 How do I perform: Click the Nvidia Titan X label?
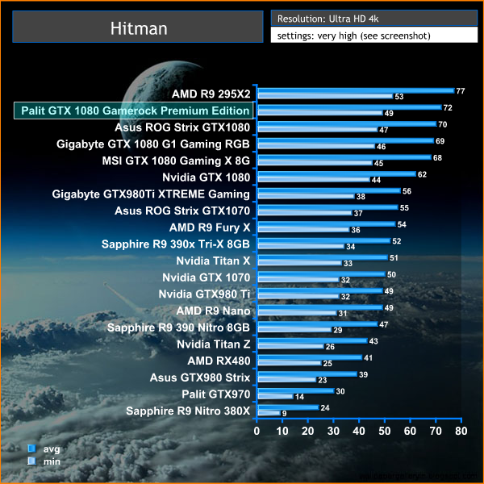[x=213, y=261]
